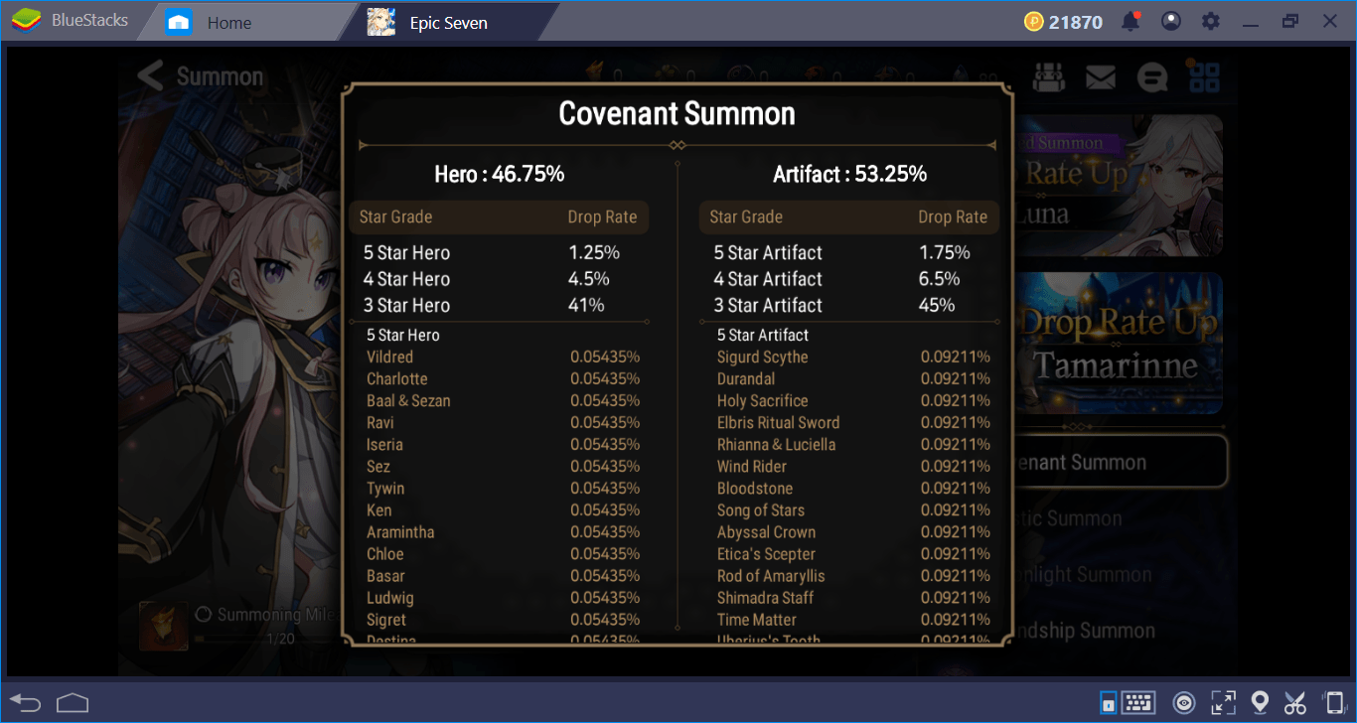This screenshot has height=723, width=1357.
Task: Click the Time Matter artifact entry
Action: pos(853,619)
